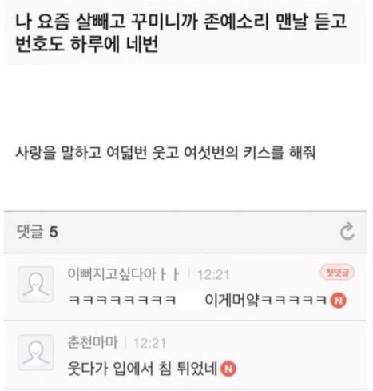This screenshot has width=373, height=391.
Task: Tap the comment count number 5
Action: coord(54,232)
